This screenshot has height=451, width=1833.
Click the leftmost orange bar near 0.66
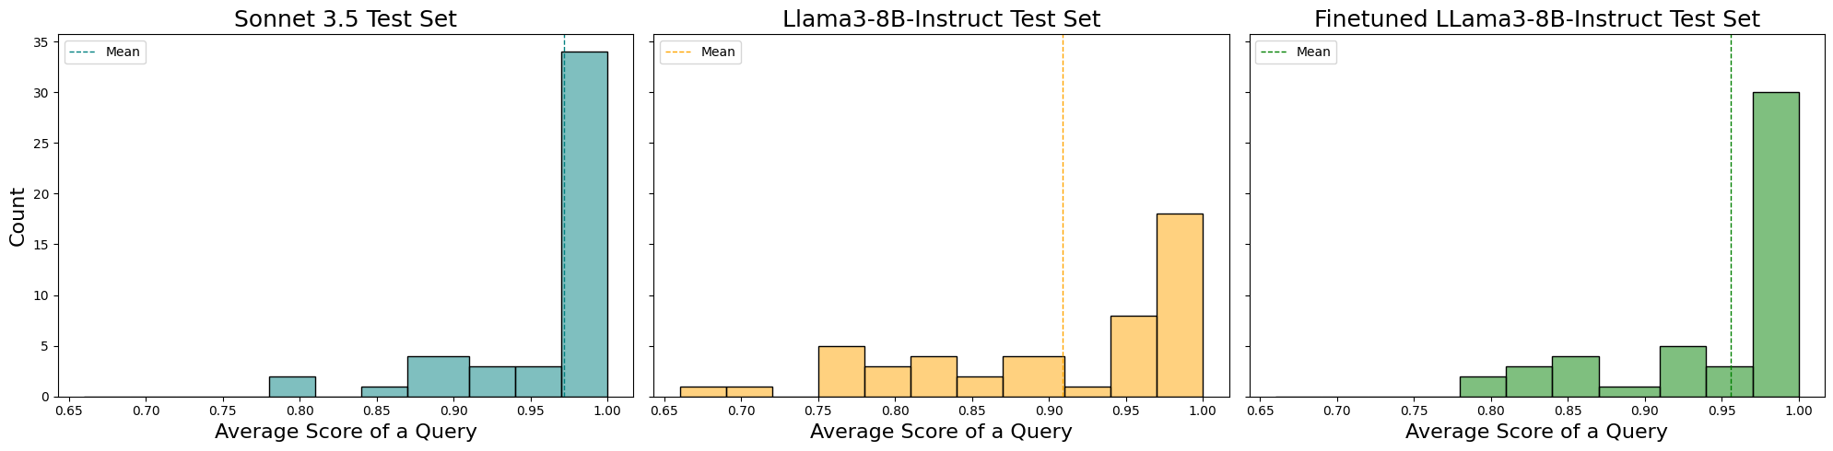click(702, 391)
